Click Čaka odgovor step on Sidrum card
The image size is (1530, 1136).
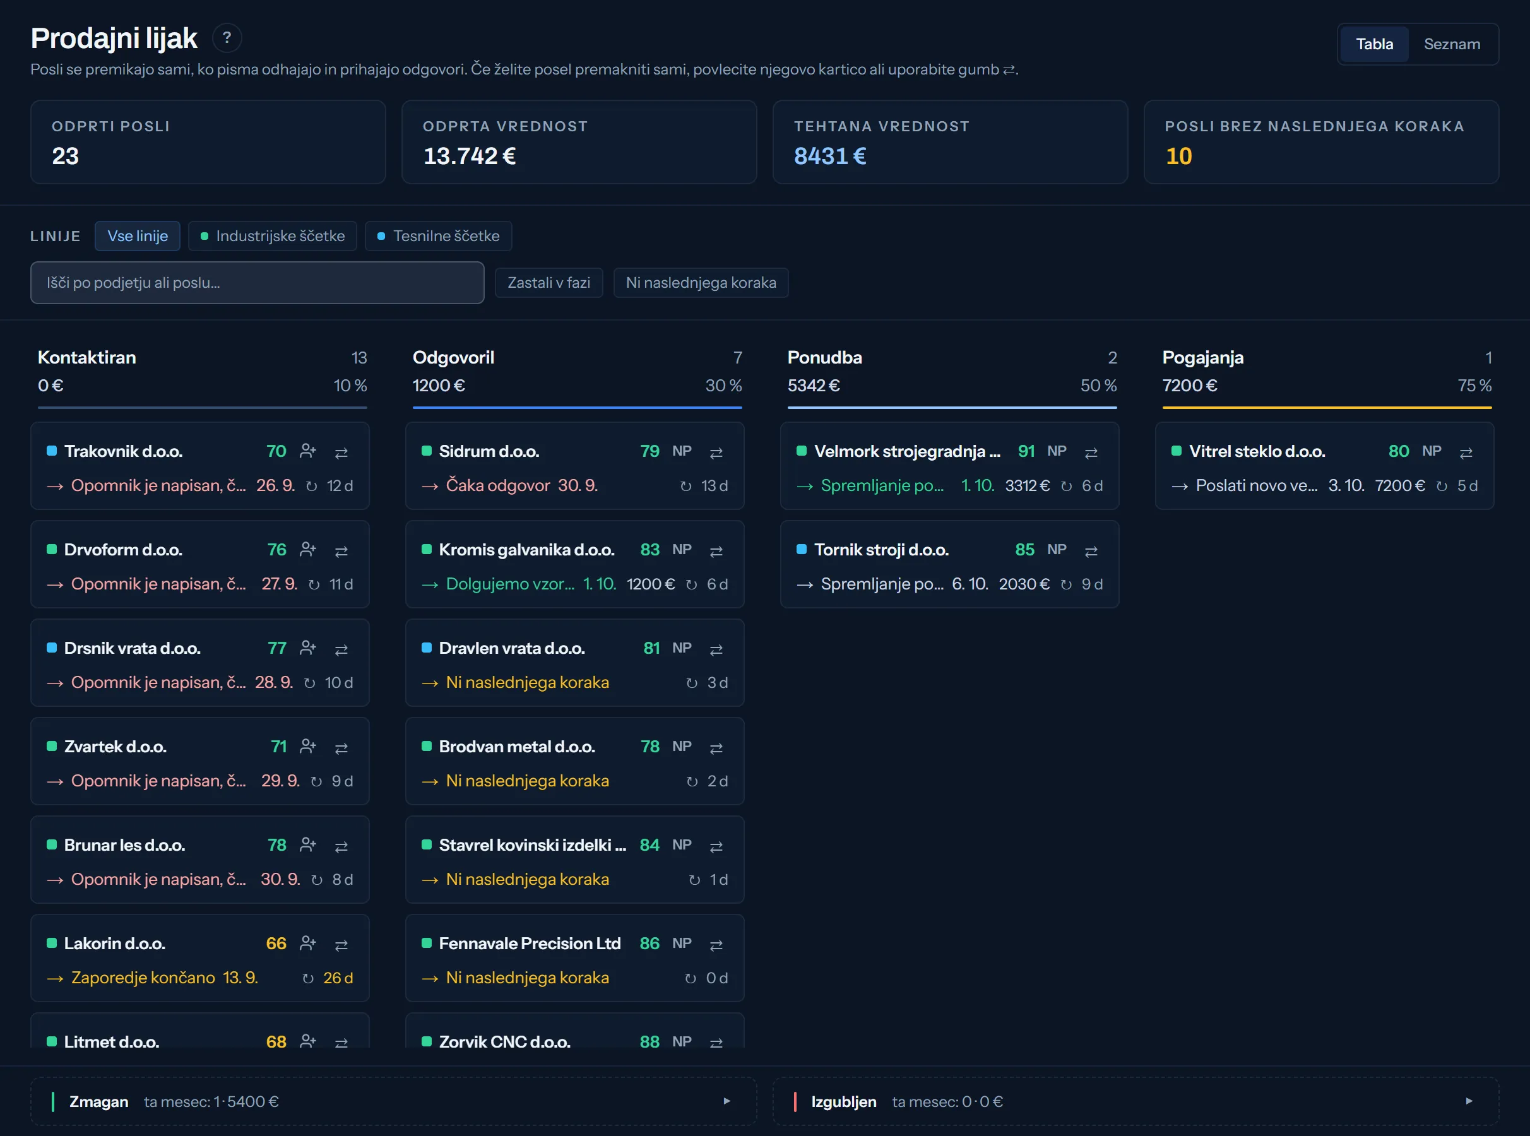point(498,485)
